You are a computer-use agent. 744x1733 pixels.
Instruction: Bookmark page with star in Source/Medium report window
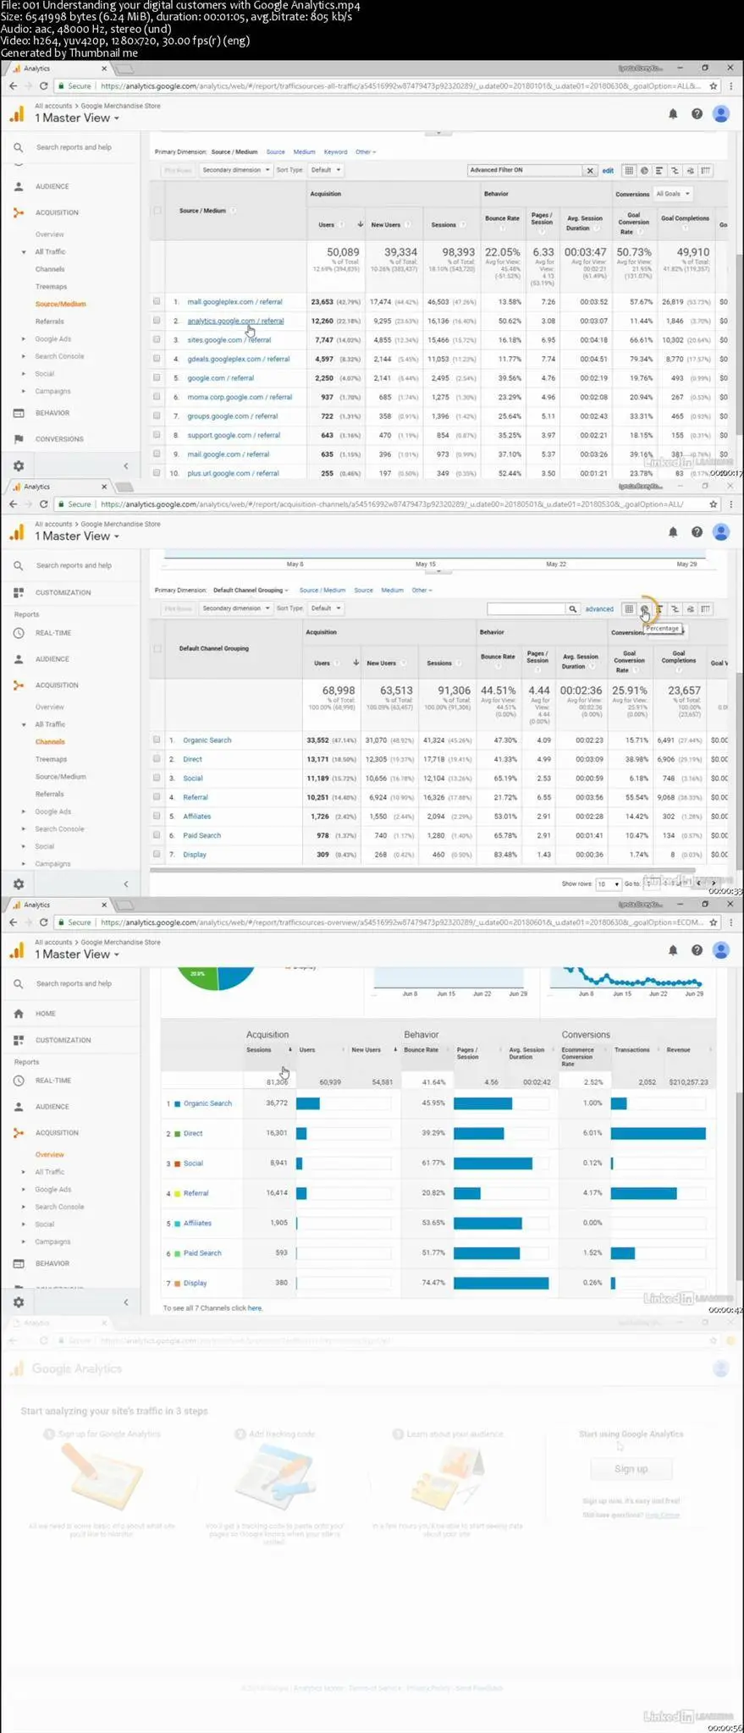point(714,85)
